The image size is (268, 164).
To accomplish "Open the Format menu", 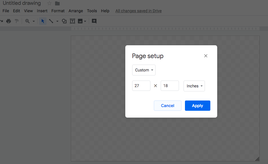I will click(58, 11).
